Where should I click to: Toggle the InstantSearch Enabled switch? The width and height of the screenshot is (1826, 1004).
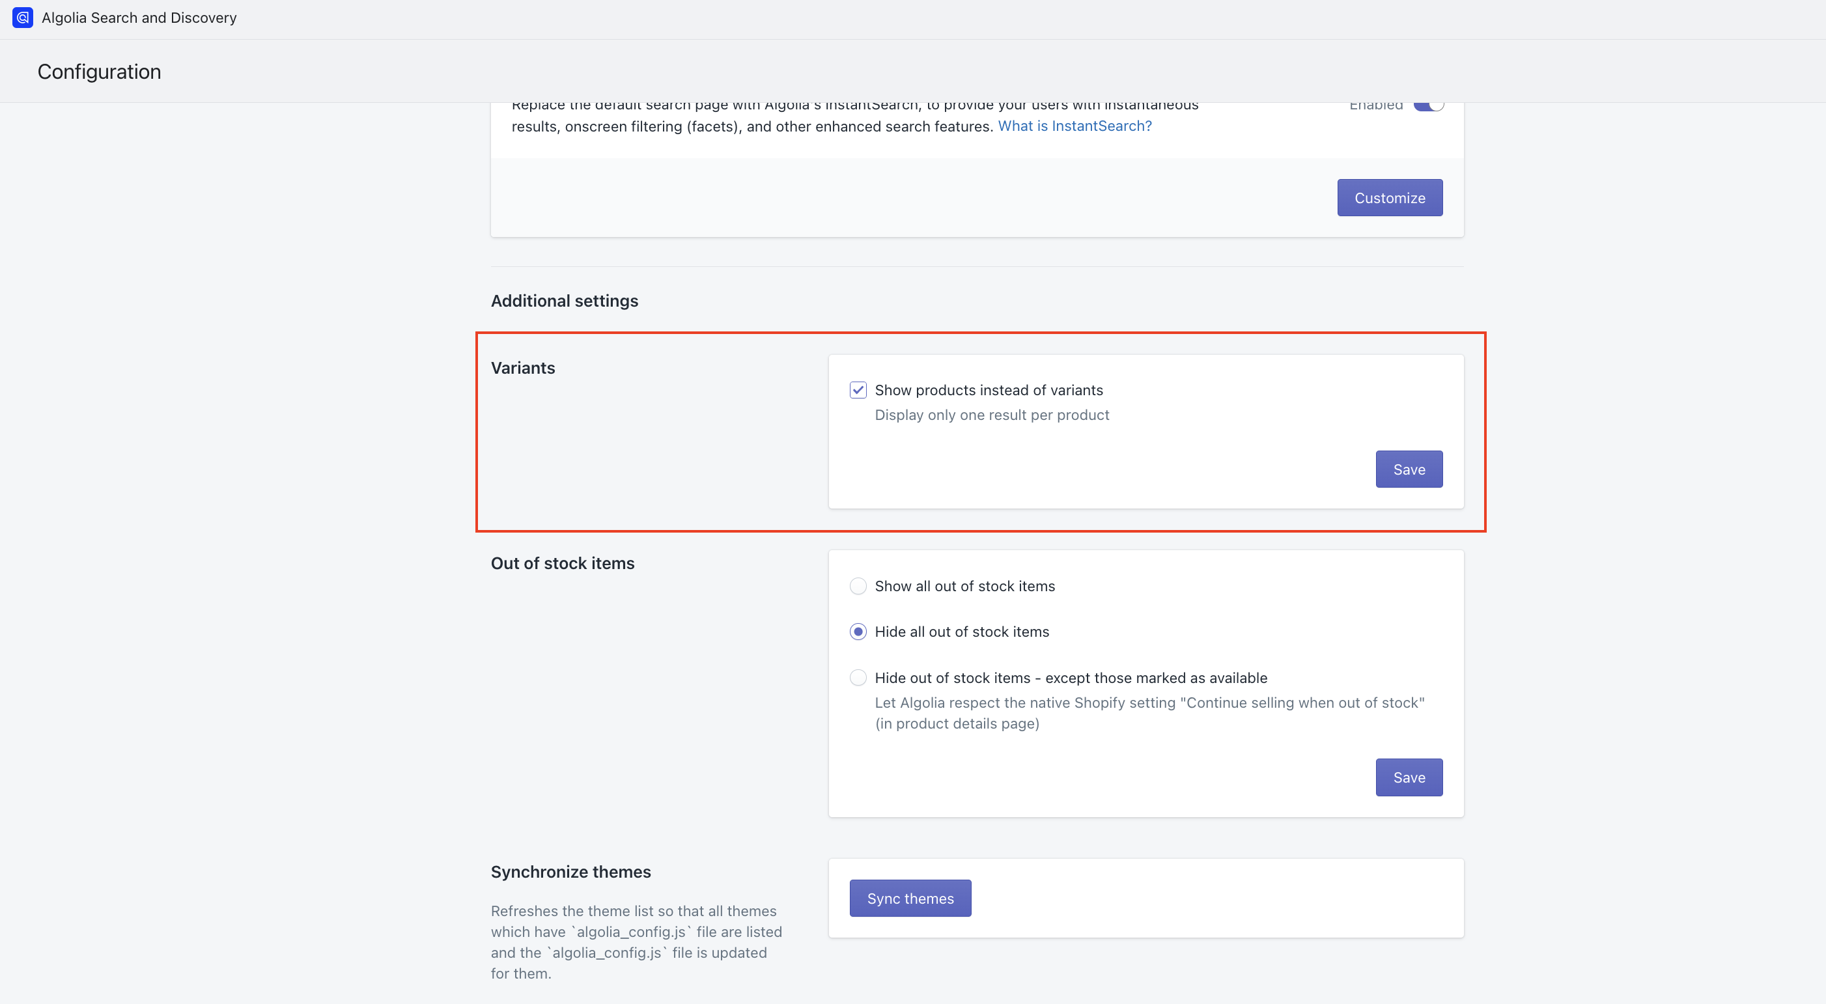coord(1427,105)
